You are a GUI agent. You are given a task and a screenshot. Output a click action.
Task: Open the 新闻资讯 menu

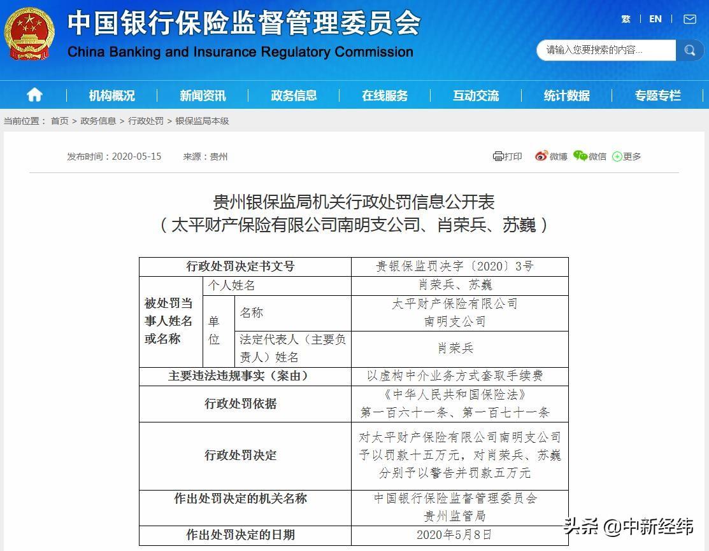[203, 95]
